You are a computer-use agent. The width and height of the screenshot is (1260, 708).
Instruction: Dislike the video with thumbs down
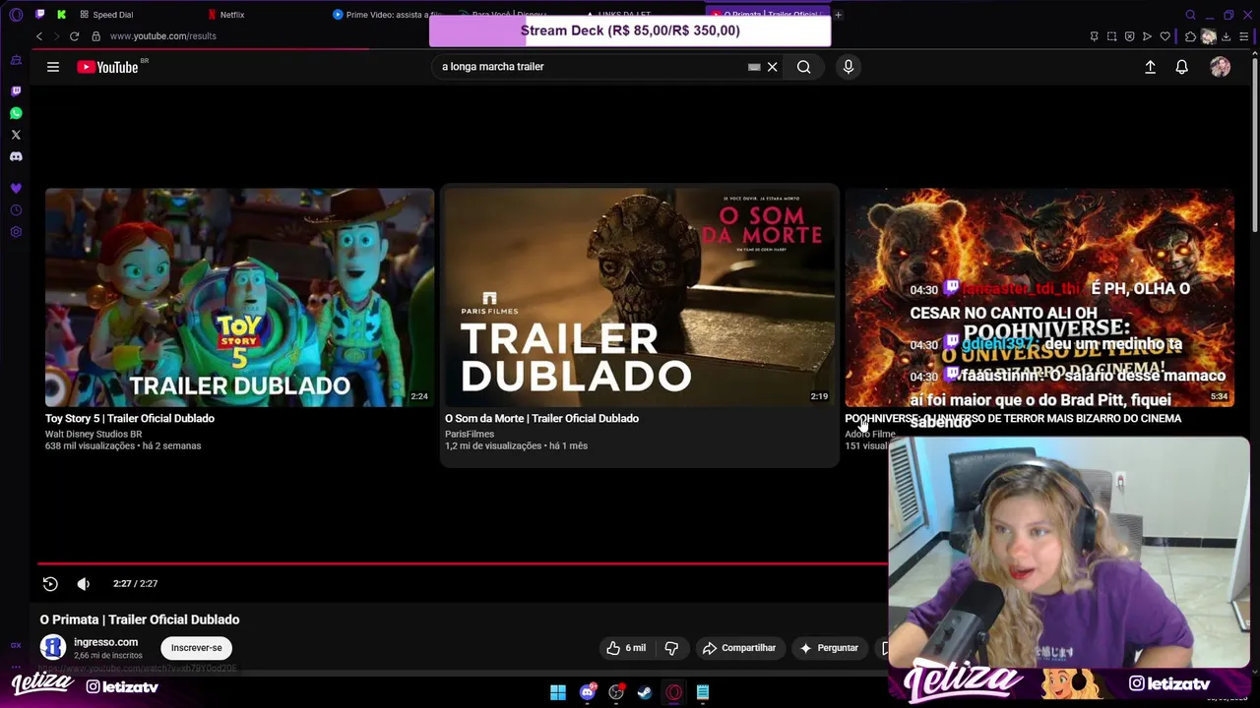[671, 648]
